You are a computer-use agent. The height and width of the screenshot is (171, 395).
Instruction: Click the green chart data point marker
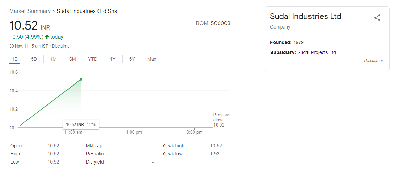[81, 79]
